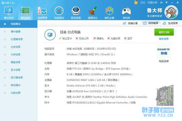Open 问题反馈 feedback link
The image size is (182, 121).
pyautogui.click(x=152, y=3)
